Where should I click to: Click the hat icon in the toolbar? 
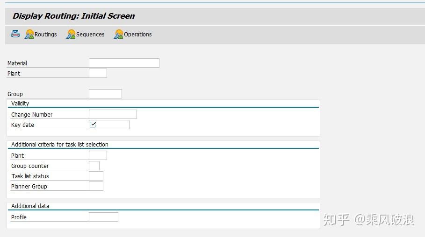click(15, 34)
